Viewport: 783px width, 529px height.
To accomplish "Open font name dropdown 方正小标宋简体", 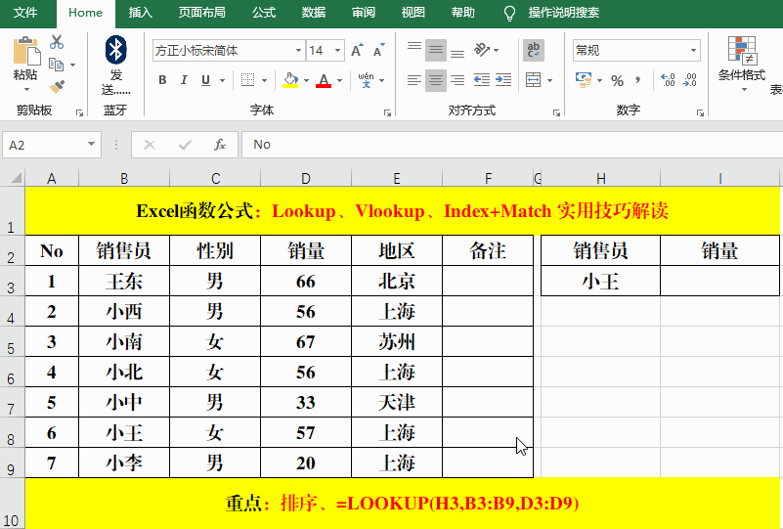I will pos(298,51).
